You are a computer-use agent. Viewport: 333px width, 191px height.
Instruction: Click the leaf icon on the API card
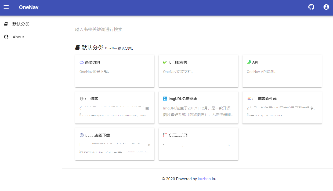[249, 62]
